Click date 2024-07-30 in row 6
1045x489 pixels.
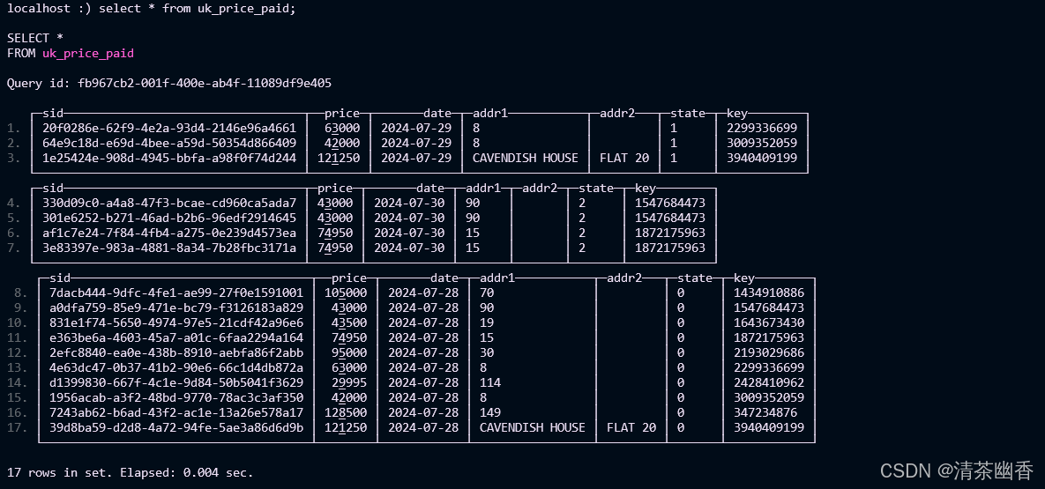[409, 233]
